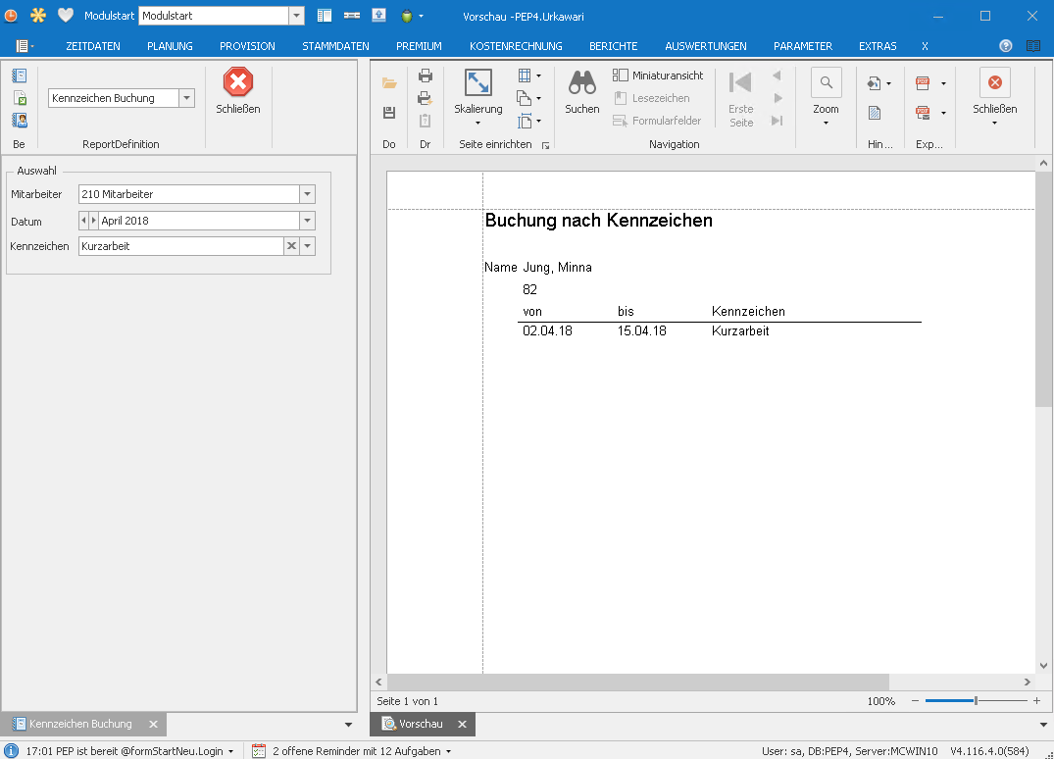The image size is (1054, 759).
Task: Open the AUSWERTUNGEN menu
Action: 705,46
